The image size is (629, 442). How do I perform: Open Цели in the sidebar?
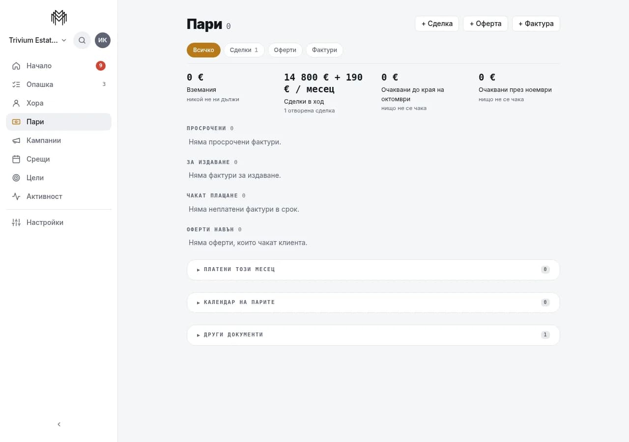[x=59, y=178]
